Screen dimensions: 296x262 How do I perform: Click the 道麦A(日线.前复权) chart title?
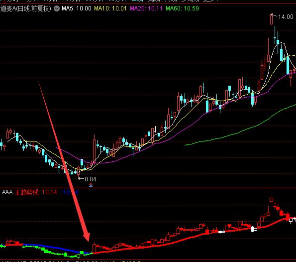[x=26, y=8]
